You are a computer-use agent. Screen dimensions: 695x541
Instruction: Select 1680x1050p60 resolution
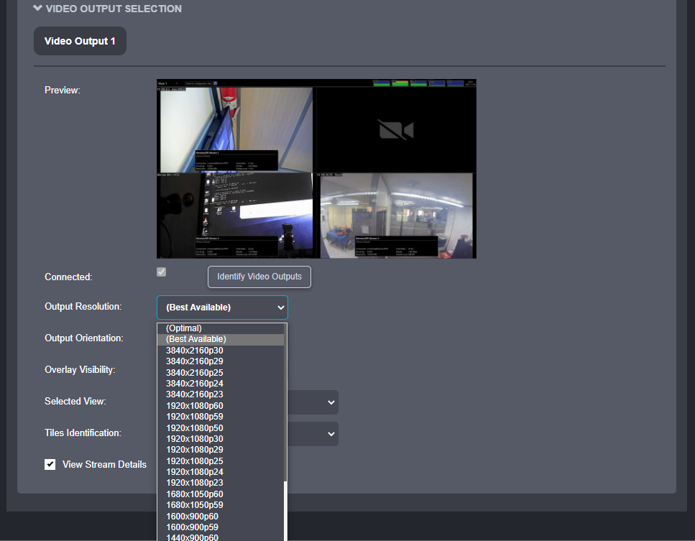pyautogui.click(x=221, y=494)
